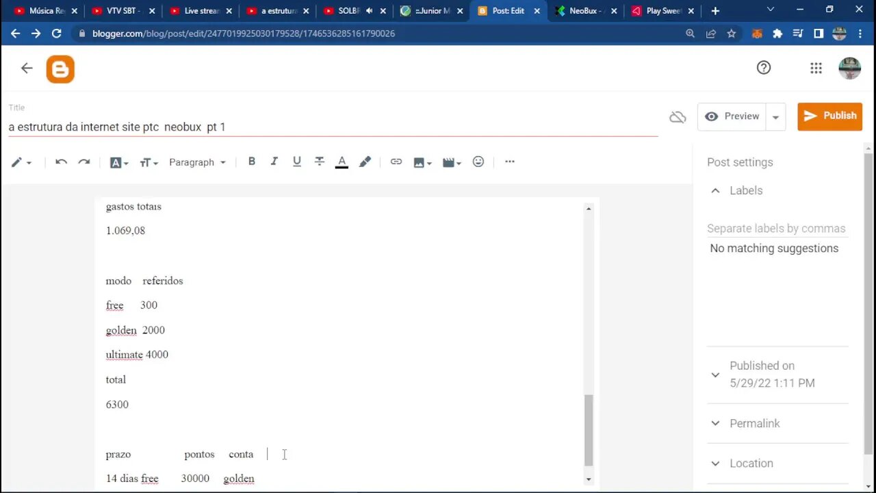Click the value '6300' in editor

pyautogui.click(x=117, y=405)
